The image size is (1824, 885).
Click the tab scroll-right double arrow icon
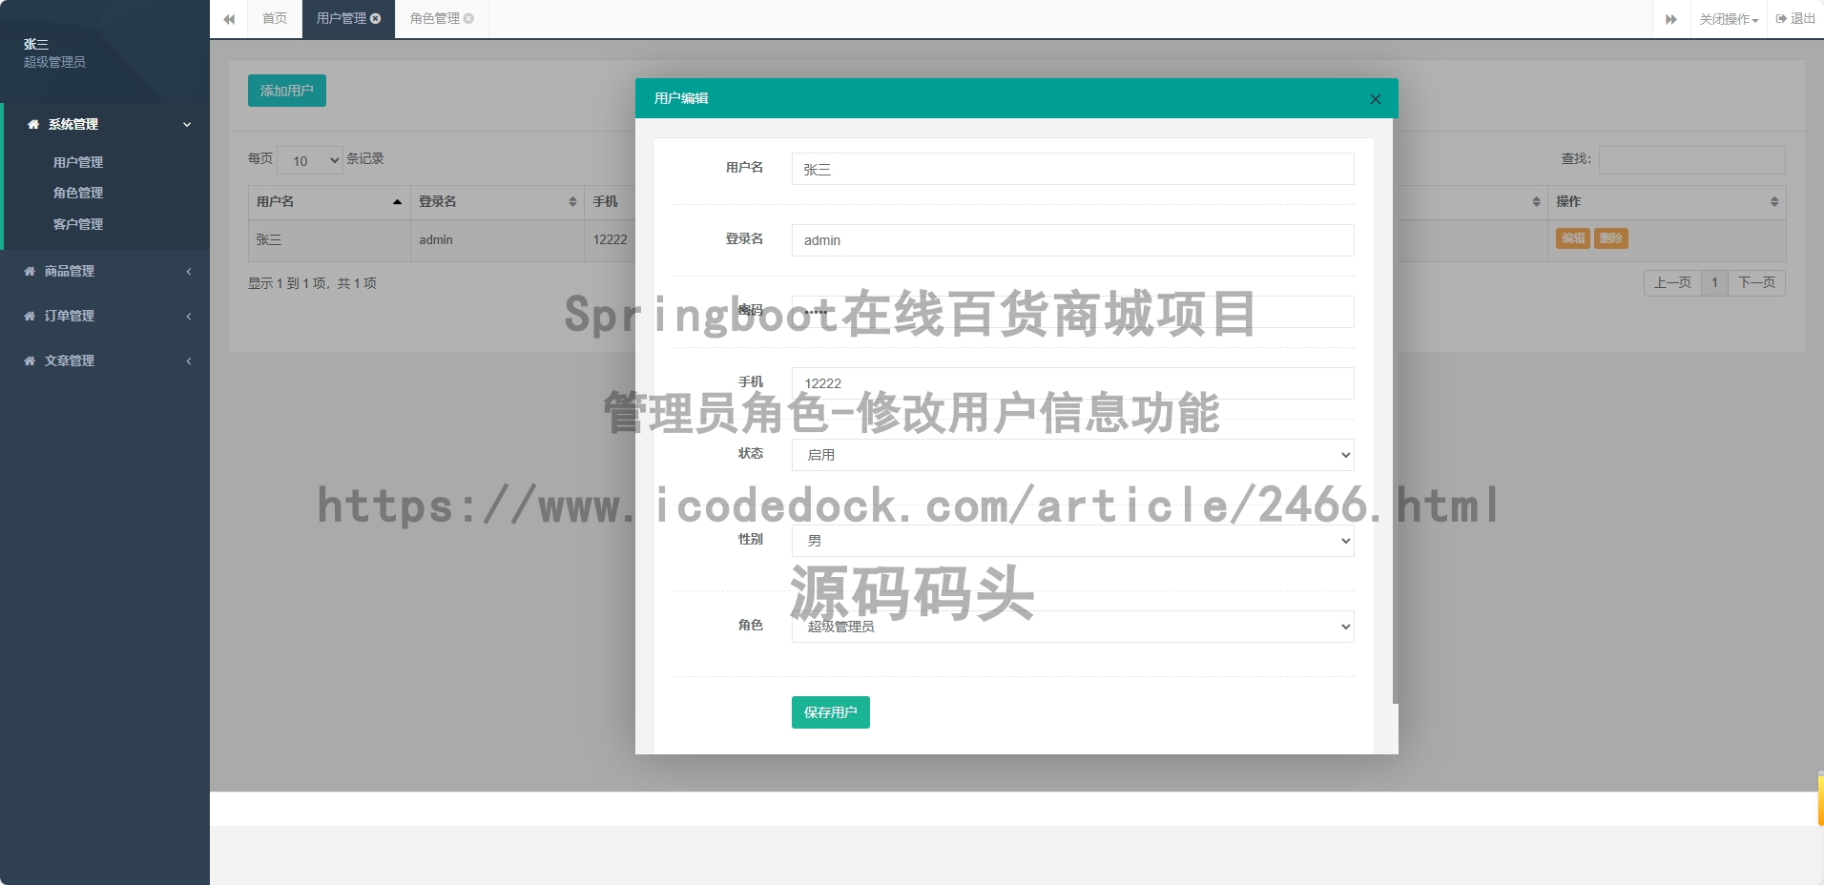(x=1671, y=19)
